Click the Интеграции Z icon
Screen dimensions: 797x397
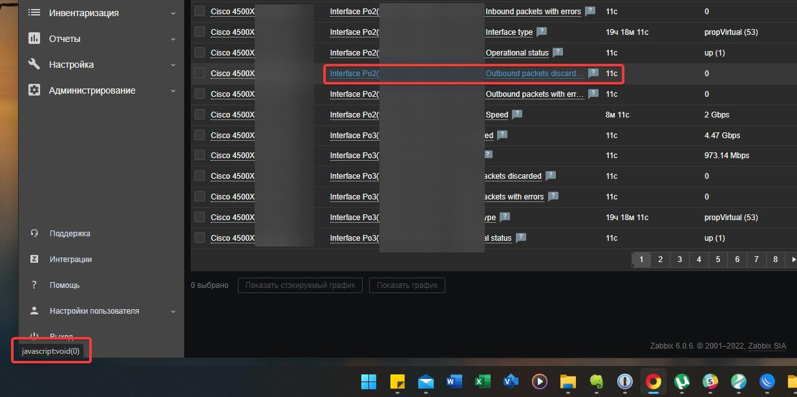35,260
